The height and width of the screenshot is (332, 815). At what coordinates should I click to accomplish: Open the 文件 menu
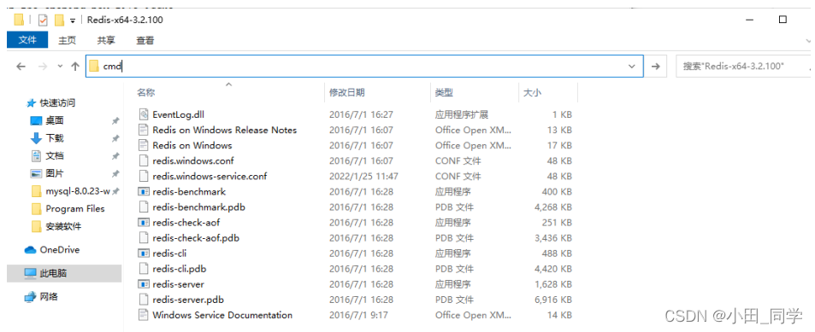click(x=27, y=40)
